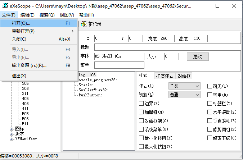Click the Y position input field
This screenshot has height=160, width=243.
coord(135,38)
